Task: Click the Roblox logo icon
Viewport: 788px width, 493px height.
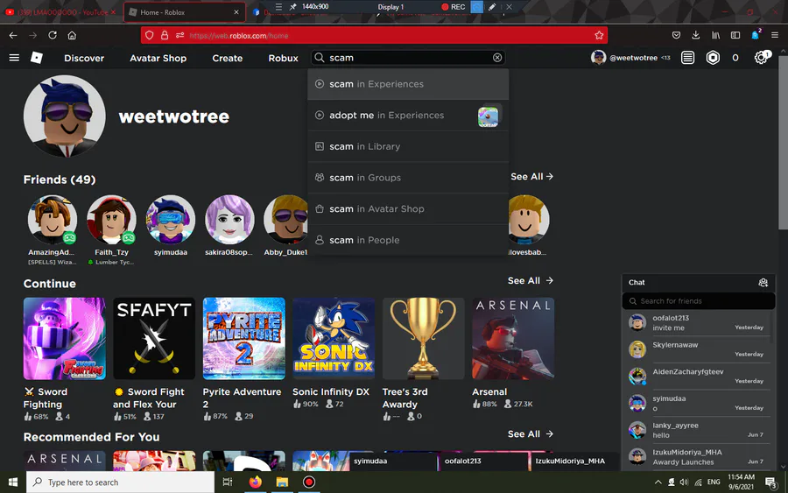Action: [37, 58]
